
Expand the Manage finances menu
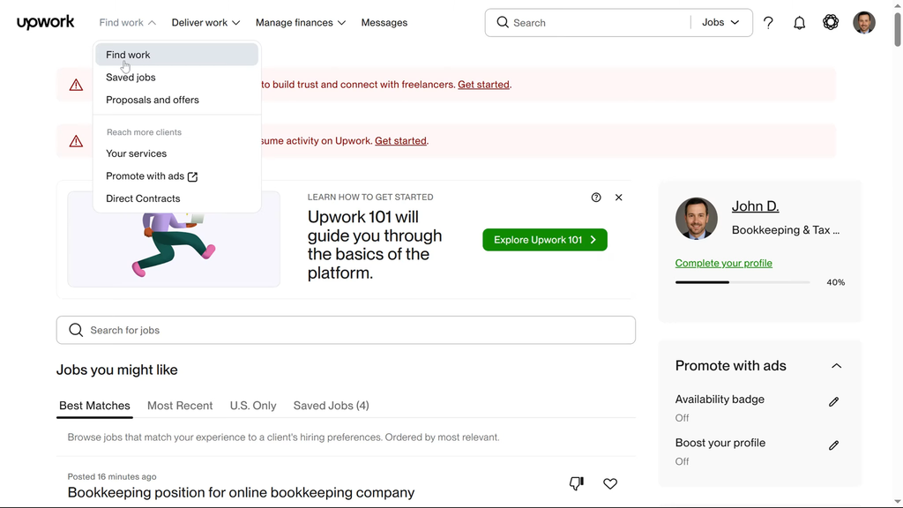tap(300, 23)
